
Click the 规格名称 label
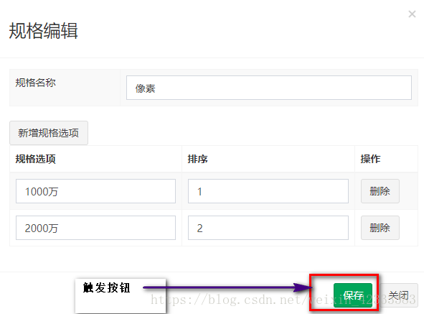[35, 83]
